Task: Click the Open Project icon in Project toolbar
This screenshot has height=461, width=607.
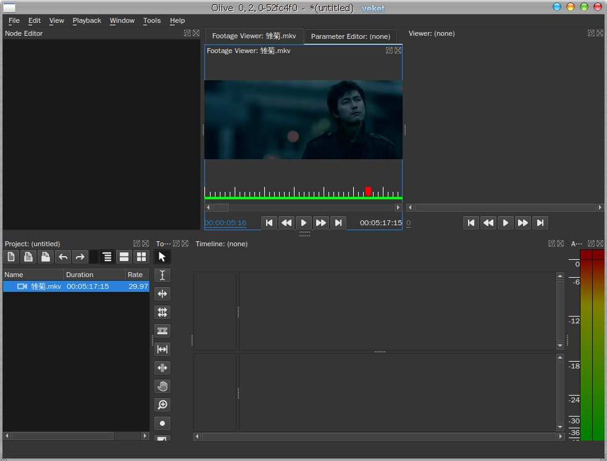Action: (x=28, y=257)
